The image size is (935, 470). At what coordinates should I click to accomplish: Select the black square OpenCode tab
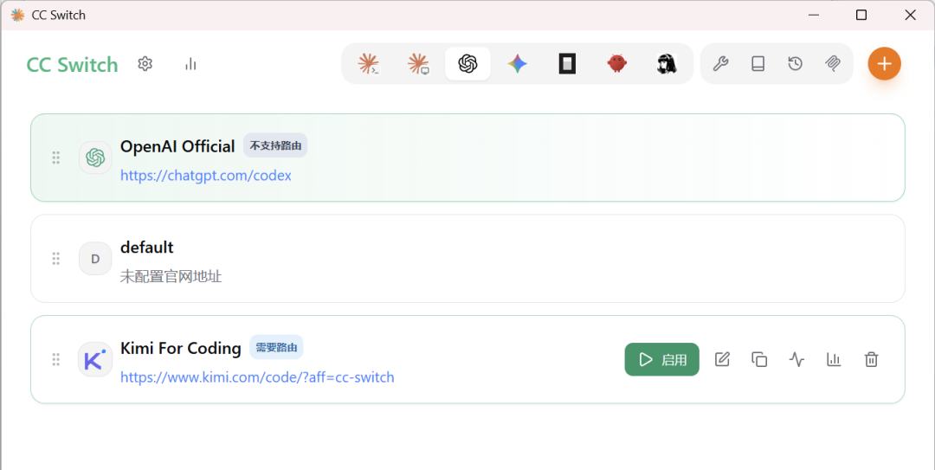click(x=567, y=64)
